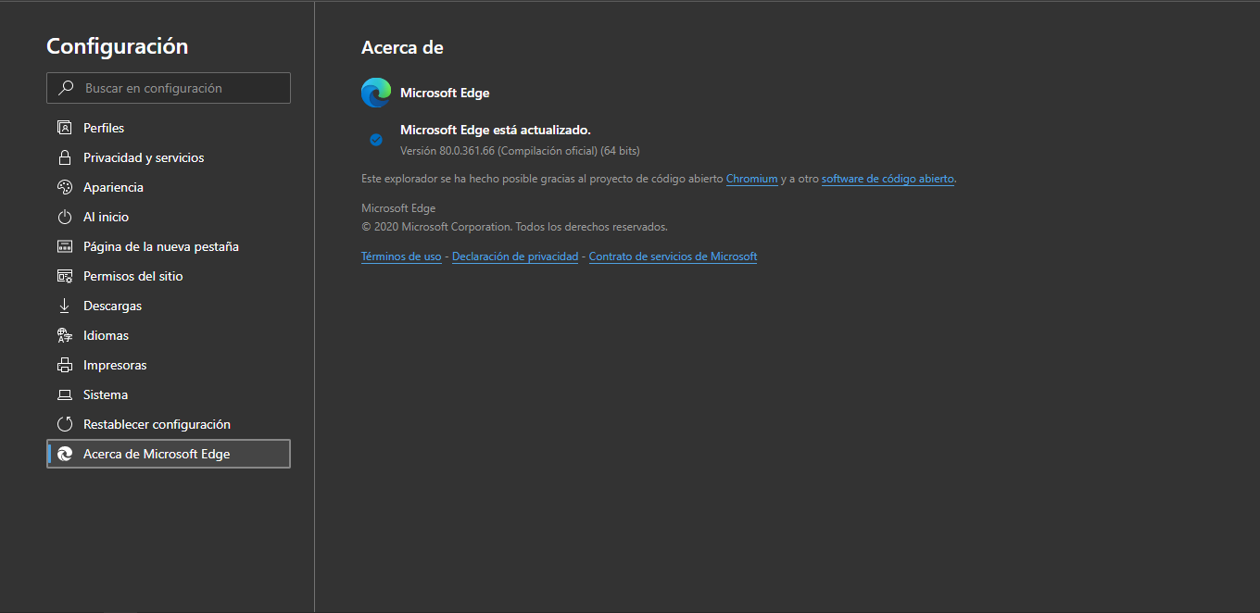Open the software de código abierto link
1260x613 pixels.
(888, 179)
